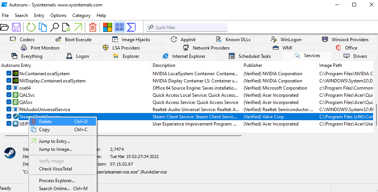The width and height of the screenshot is (378, 192).
Task: Switch to the Winsock Providers tab
Action: pos(345,40)
